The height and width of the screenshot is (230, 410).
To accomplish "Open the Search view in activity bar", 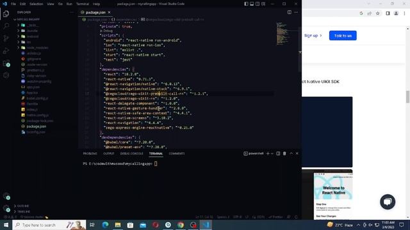I will pyautogui.click(x=6, y=26).
